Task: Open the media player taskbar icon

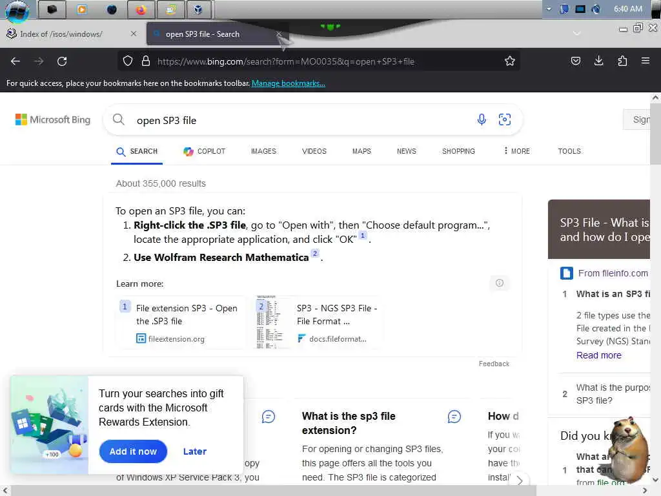Action: tap(82, 10)
